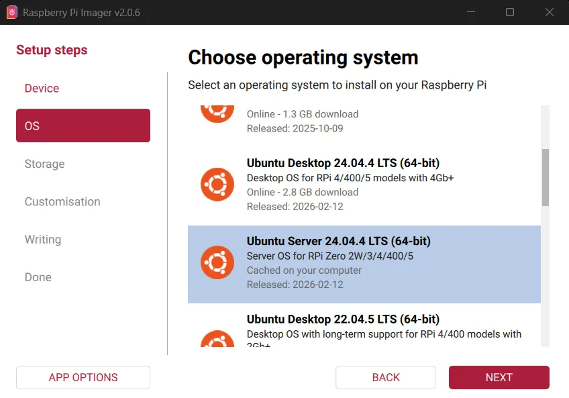Open APP OPTIONS
Viewport: 569px width, 398px height.
[x=83, y=377]
